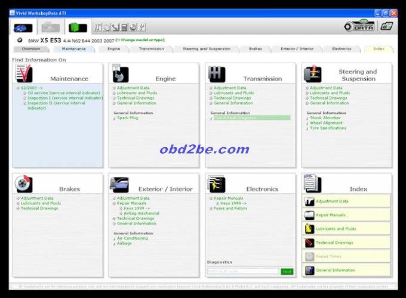Click the red Technical Drawings index icon
Viewport: 406px width, 298px height.
309,243
